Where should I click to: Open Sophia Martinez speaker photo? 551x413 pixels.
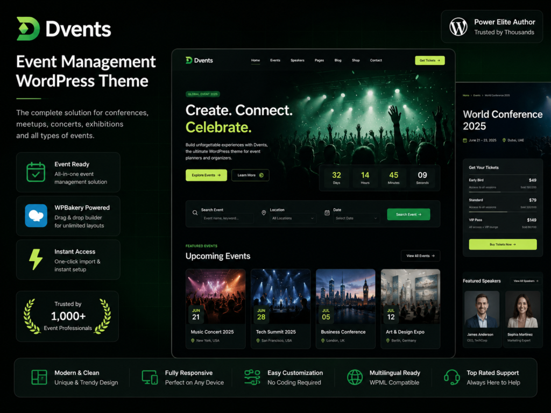(522, 309)
